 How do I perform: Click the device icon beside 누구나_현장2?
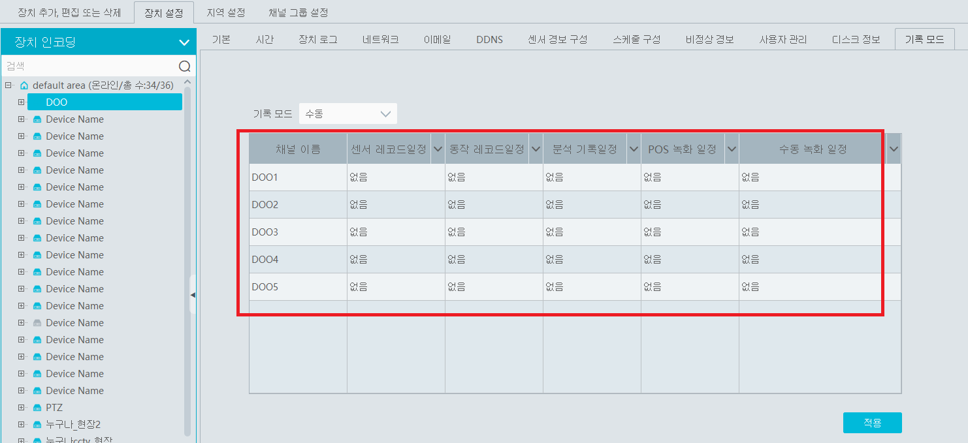[x=37, y=425]
